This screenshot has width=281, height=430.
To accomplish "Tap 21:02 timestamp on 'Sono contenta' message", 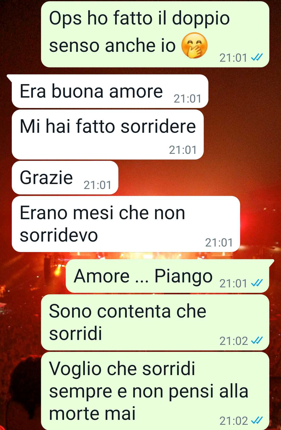I will coord(234,341).
